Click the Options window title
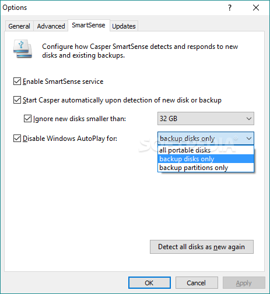 (x=15, y=8)
